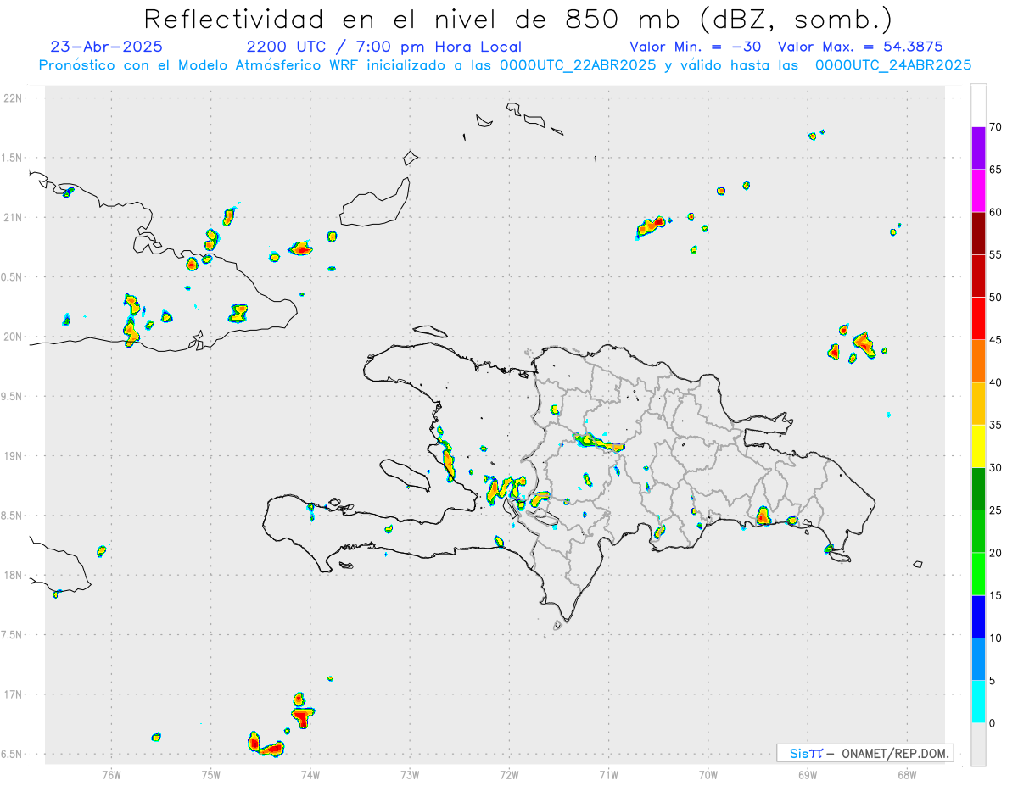This screenshot has height=786, width=1018.
Task: Click the reflectivity cell on the coast near 69.5W
Action: [763, 515]
